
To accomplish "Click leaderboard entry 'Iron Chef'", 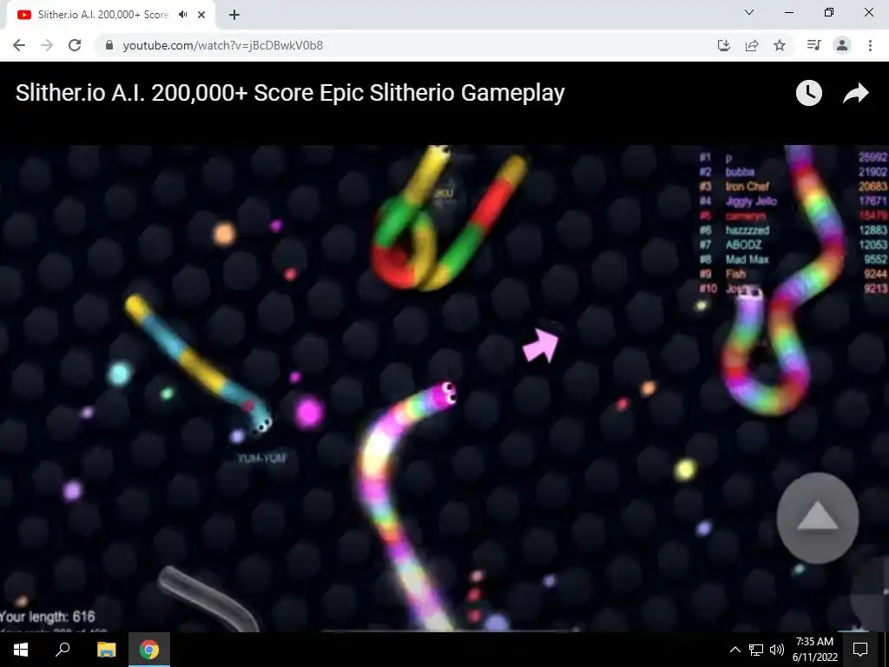I will (x=747, y=186).
